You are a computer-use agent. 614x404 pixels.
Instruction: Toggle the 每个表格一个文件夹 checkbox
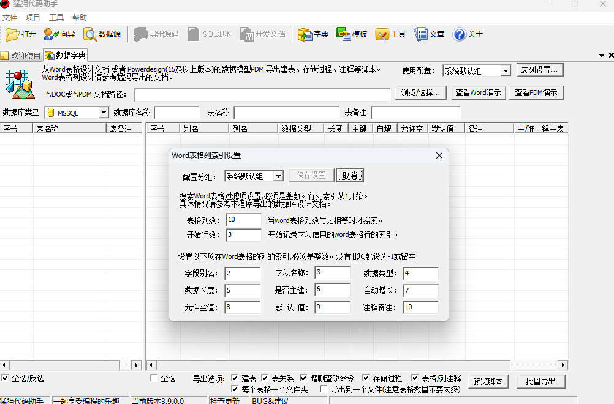[235, 389]
